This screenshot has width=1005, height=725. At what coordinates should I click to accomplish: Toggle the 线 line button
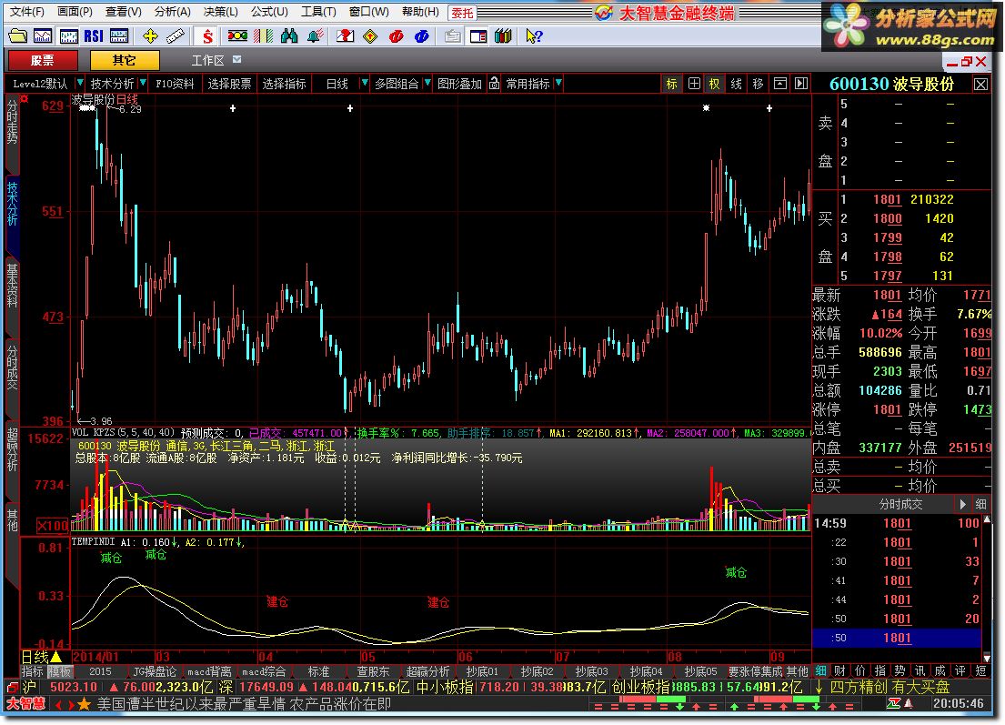tap(737, 84)
